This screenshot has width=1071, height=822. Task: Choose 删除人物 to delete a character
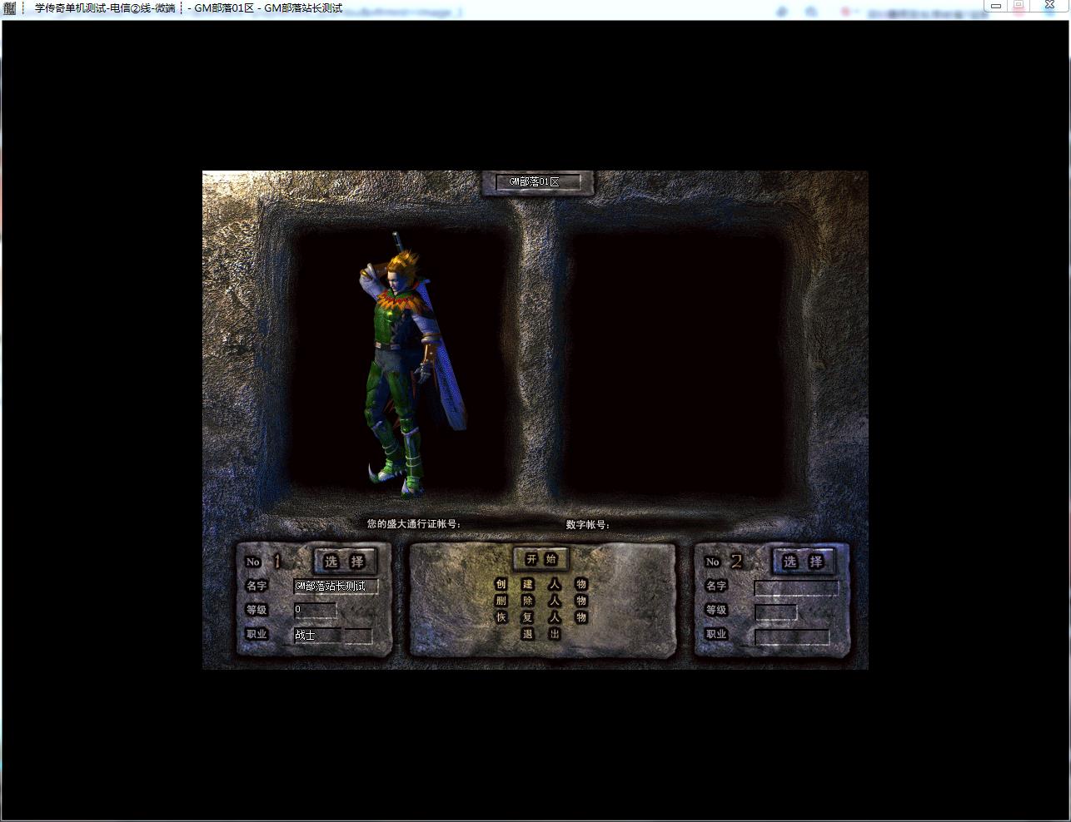point(541,601)
